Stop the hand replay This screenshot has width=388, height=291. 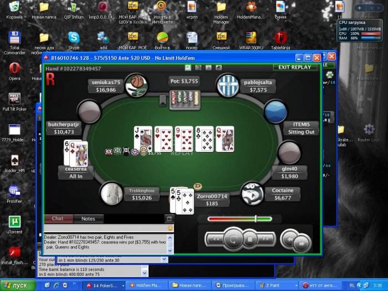coord(249,239)
